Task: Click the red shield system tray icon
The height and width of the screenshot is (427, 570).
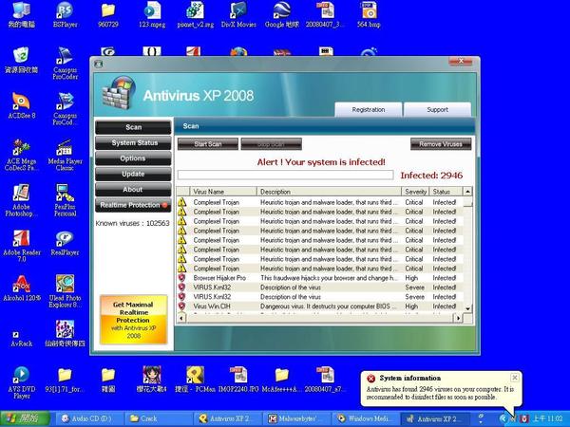Action: 524,419
